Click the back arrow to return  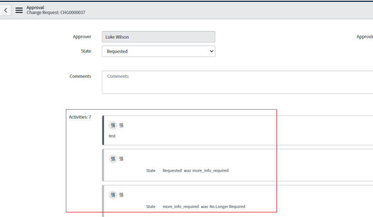[5, 10]
